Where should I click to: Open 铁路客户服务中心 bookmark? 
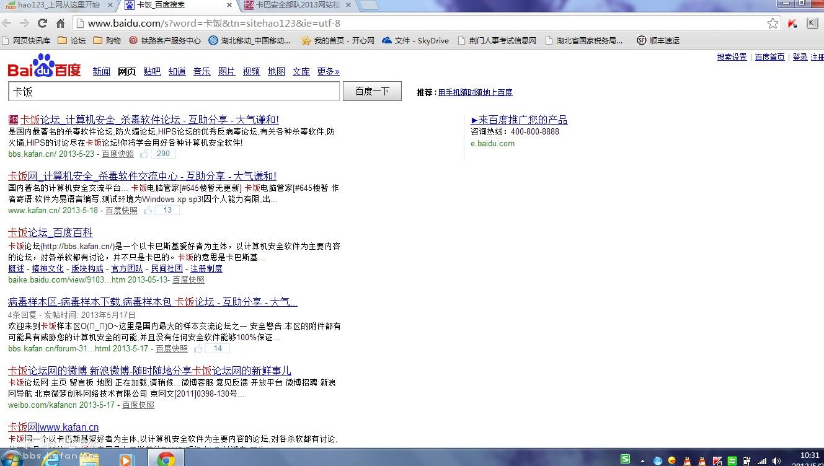pyautogui.click(x=164, y=40)
